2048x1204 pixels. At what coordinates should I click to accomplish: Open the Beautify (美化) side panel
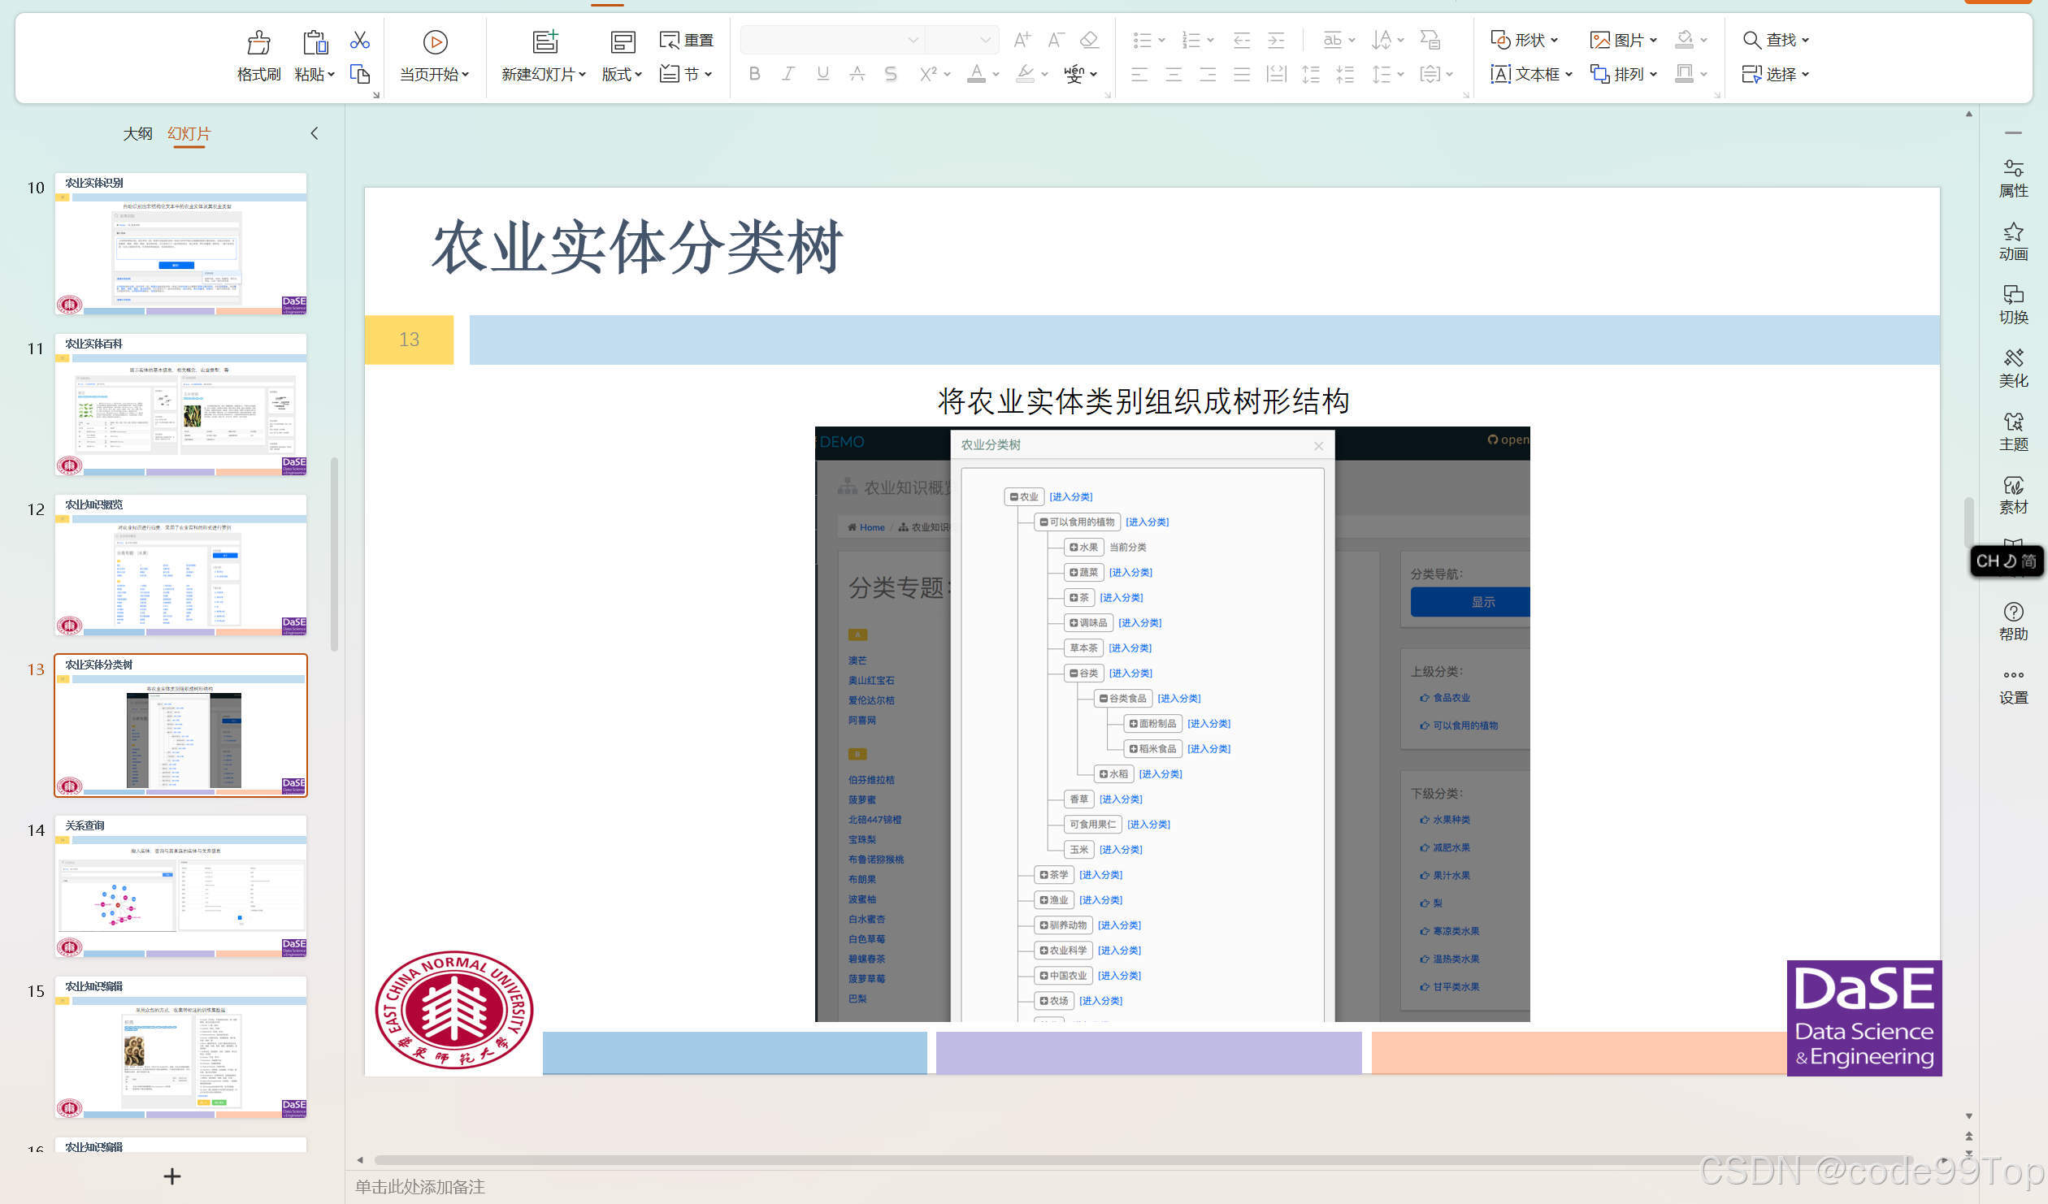2013,368
